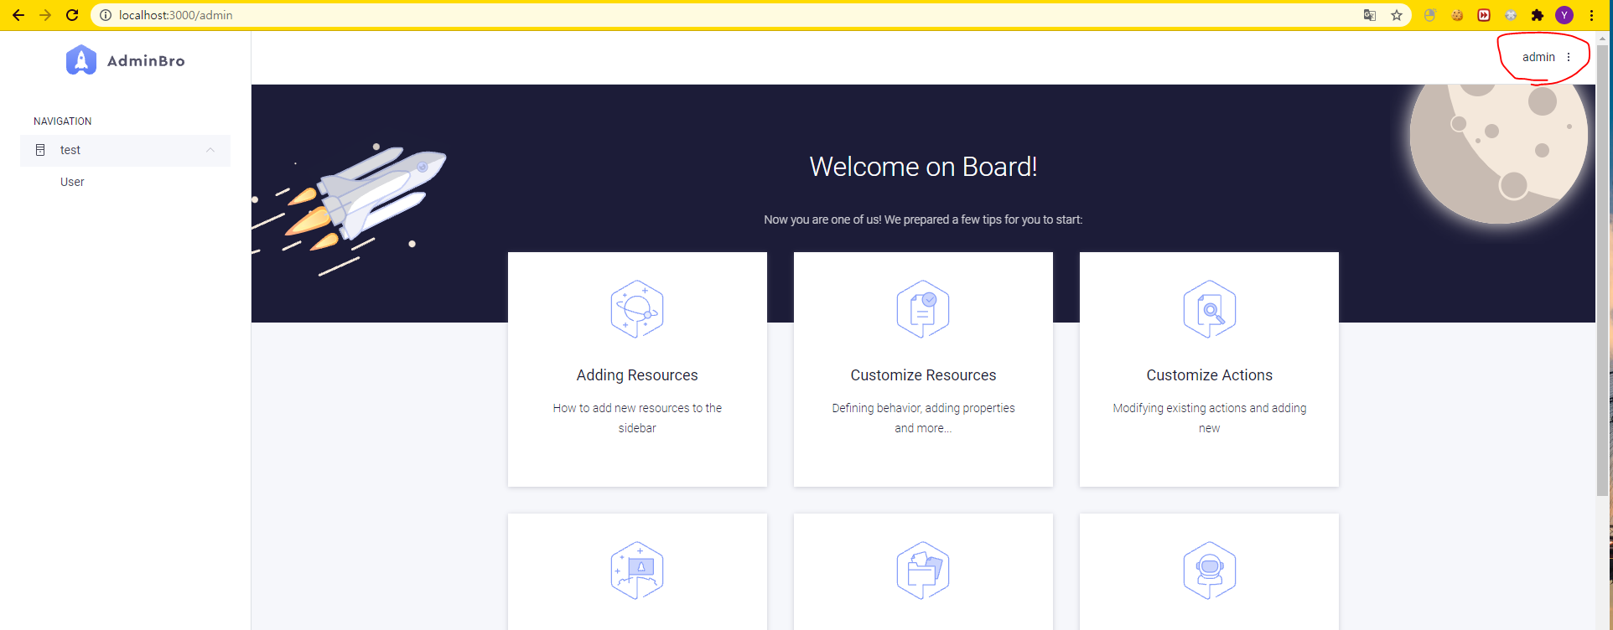Open the browser extensions puzzle icon
1613x630 pixels.
[1538, 15]
